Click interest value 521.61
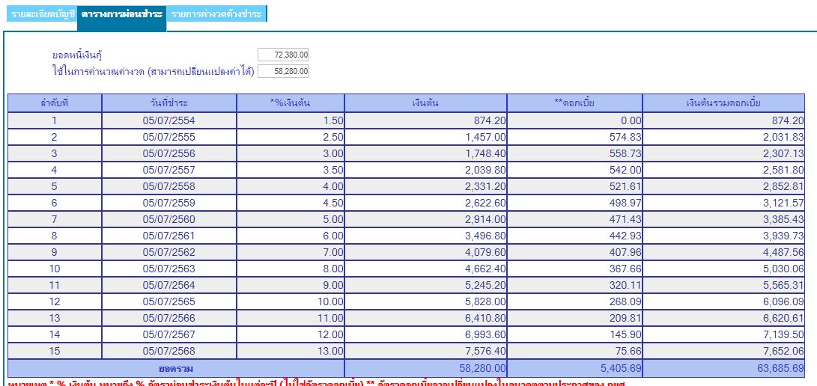The width and height of the screenshot is (817, 386). point(574,186)
